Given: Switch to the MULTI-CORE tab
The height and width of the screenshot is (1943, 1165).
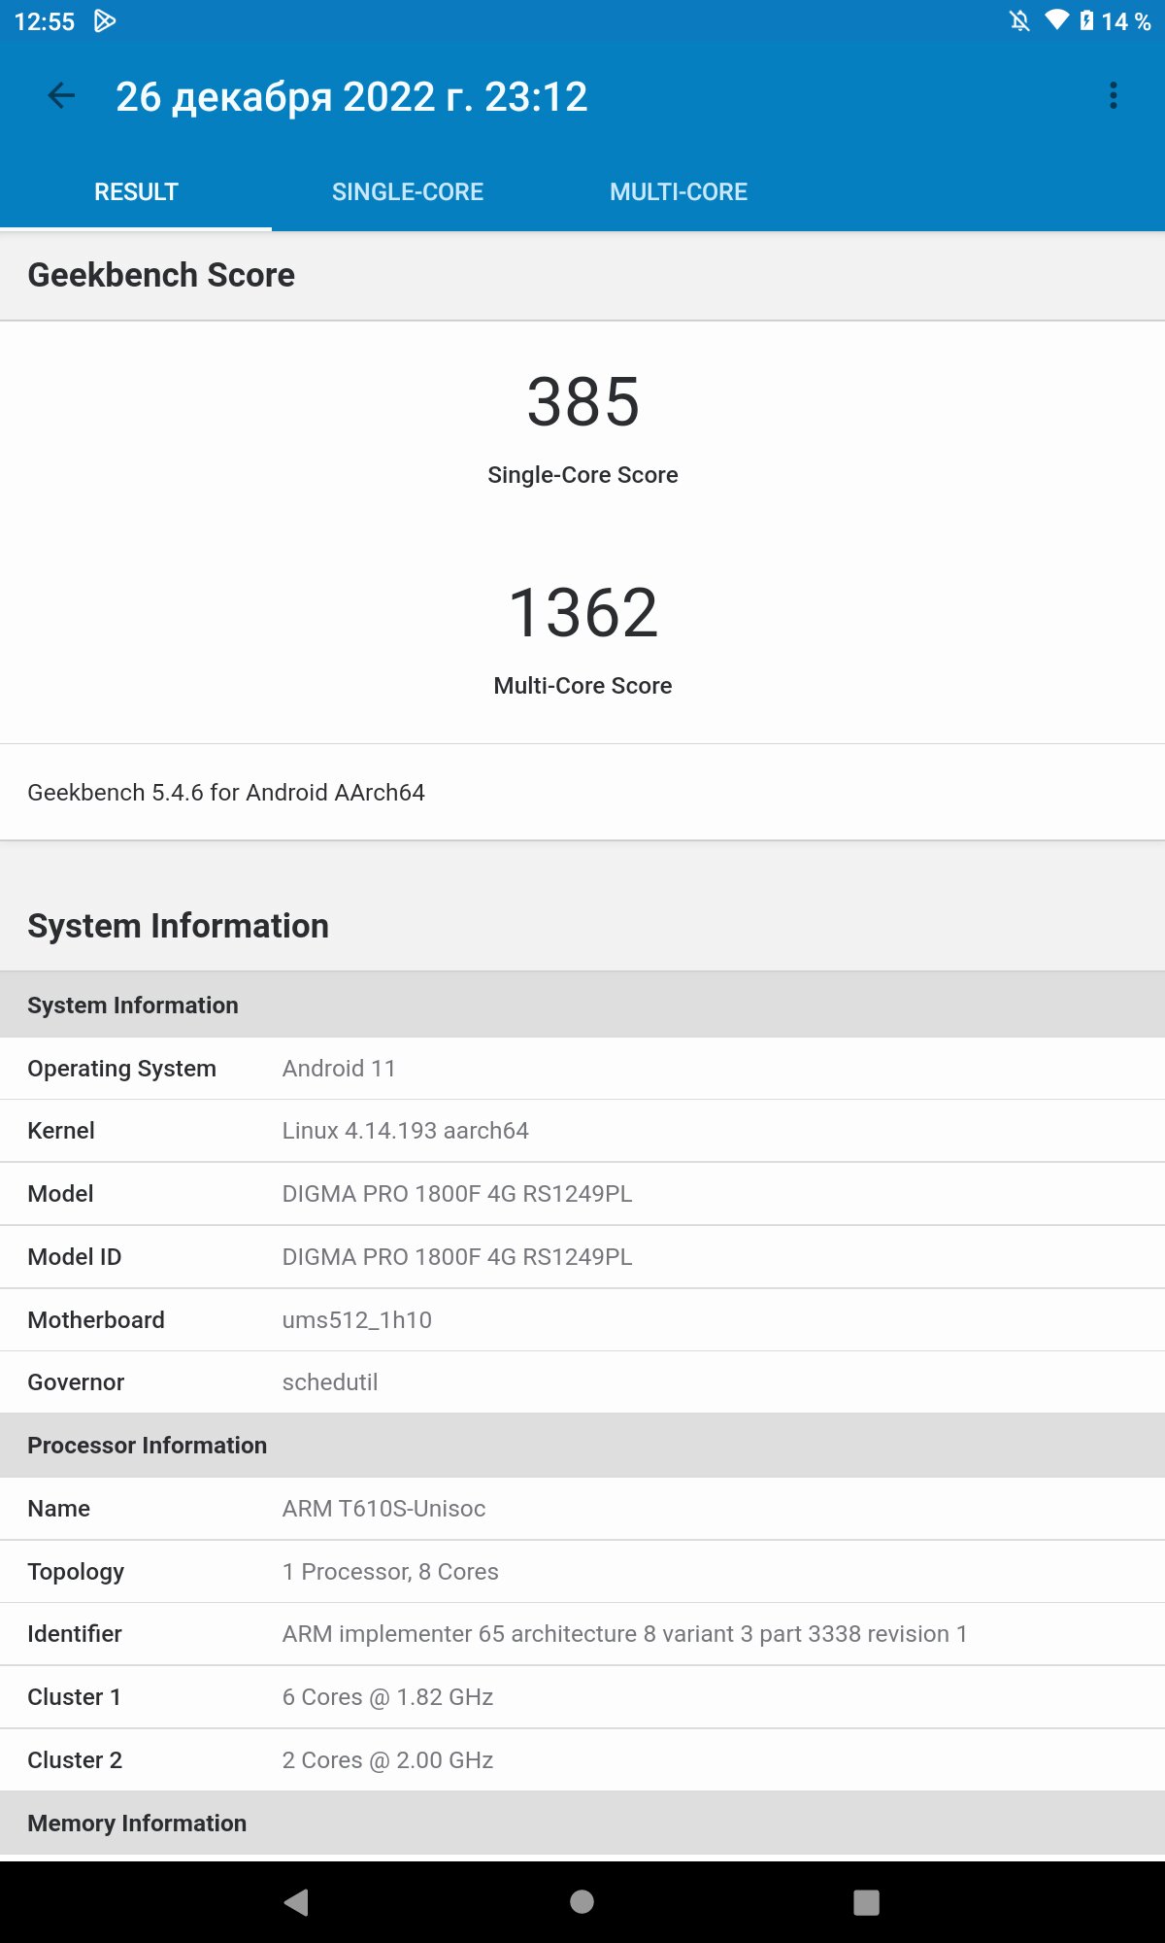Looking at the screenshot, I should click(x=679, y=192).
